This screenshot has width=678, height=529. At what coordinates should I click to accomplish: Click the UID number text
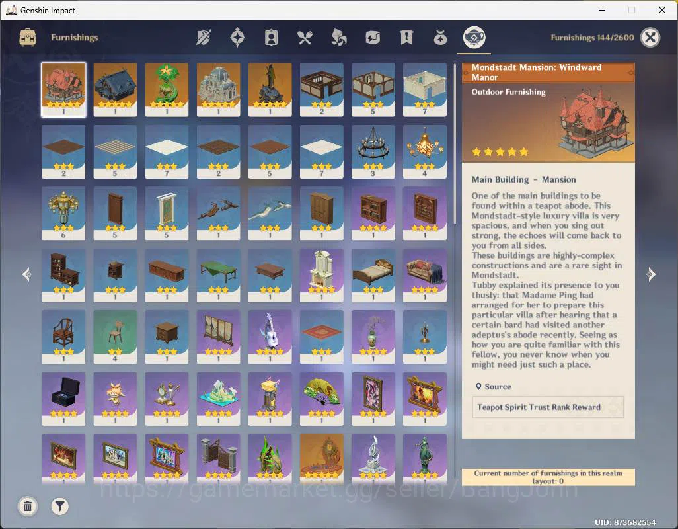[625, 522]
